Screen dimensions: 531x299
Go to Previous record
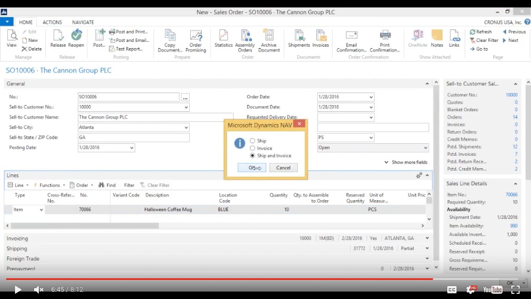click(514, 32)
